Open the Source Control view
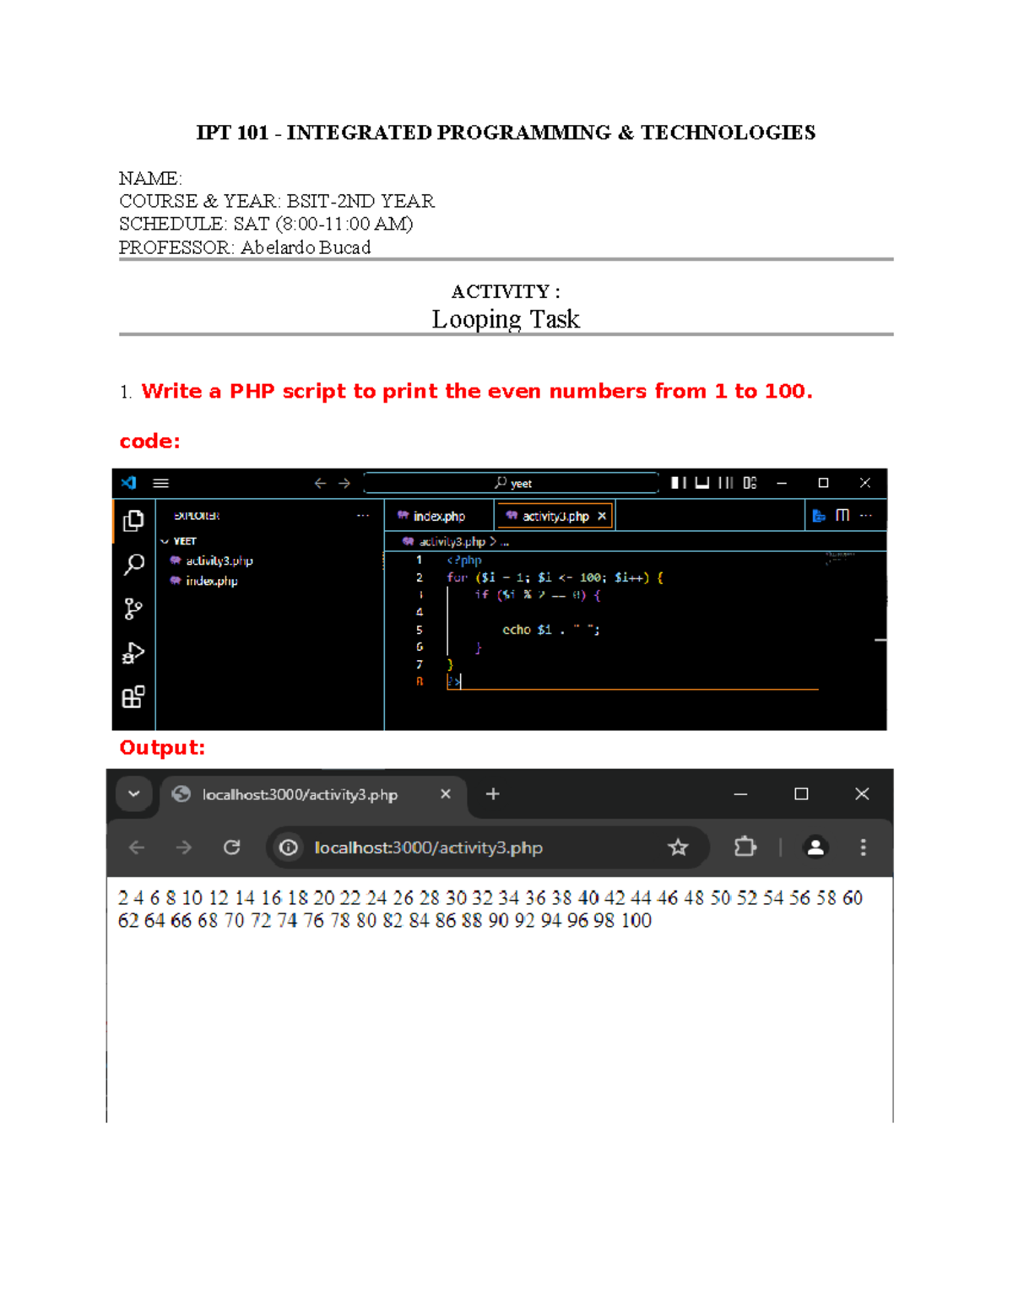 point(133,606)
